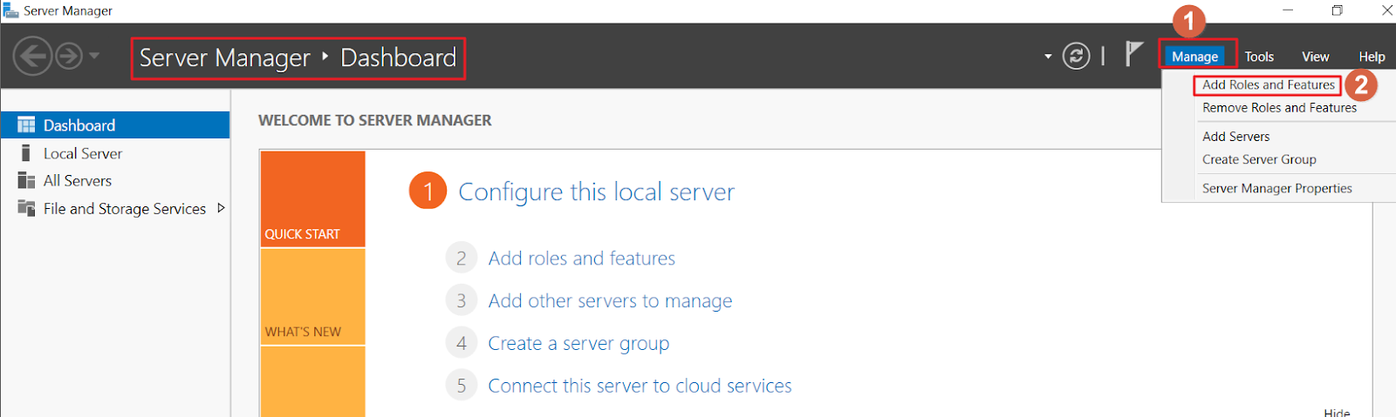
Task: Click the QUICK START tile
Action: click(x=312, y=198)
